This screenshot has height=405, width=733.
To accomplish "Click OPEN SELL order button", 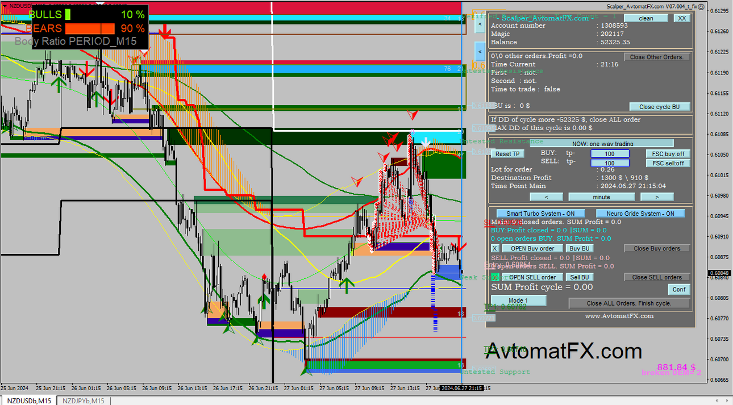I will point(532,277).
